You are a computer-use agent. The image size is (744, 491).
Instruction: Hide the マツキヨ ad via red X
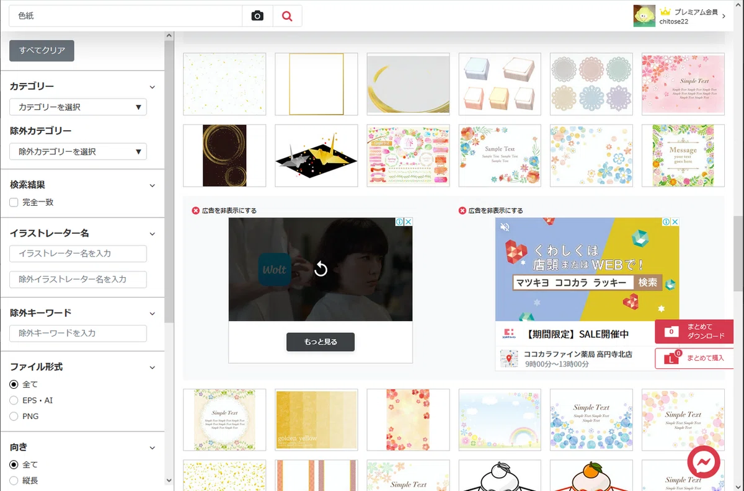[x=462, y=211]
